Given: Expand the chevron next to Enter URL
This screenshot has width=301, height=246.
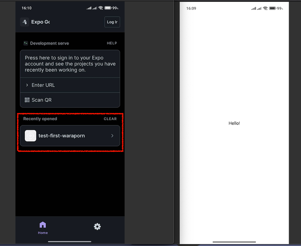Looking at the screenshot, I should tap(27, 85).
